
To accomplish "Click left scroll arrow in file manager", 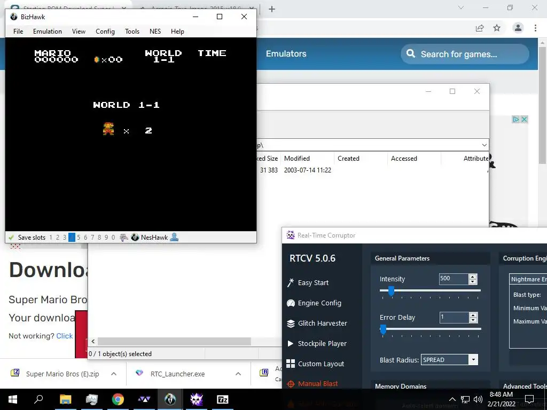I will (x=93, y=341).
